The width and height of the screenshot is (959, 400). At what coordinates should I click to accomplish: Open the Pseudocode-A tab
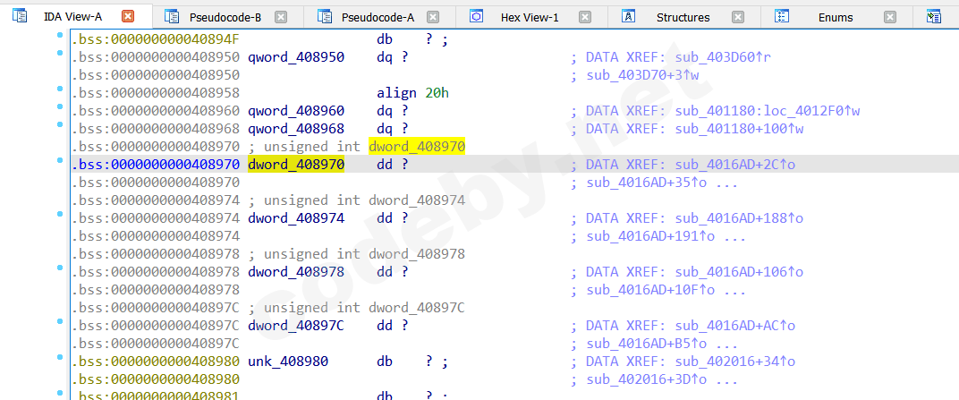tap(378, 17)
